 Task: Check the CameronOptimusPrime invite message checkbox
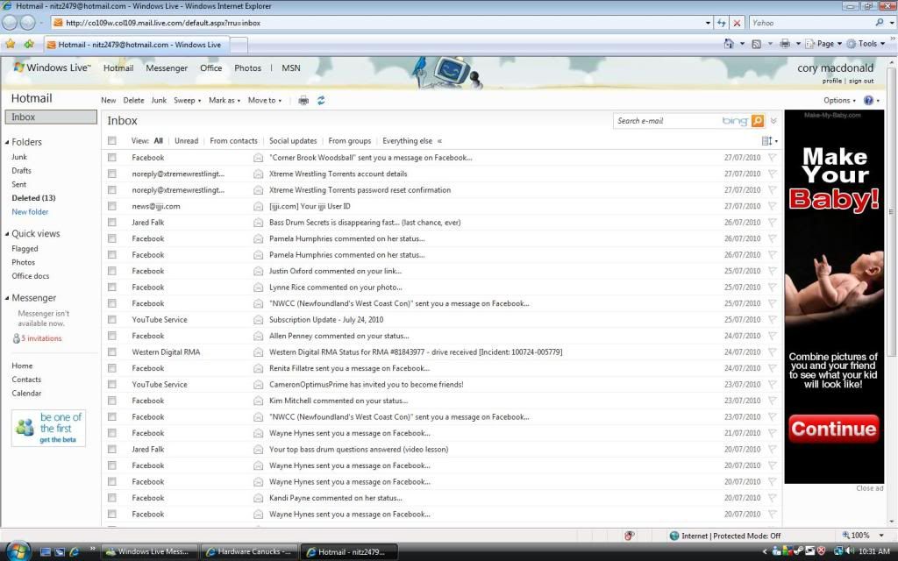tap(111, 385)
